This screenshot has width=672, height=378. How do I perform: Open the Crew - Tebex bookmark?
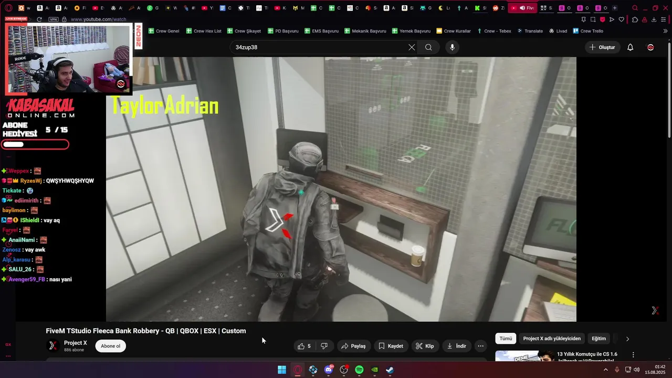494,31
